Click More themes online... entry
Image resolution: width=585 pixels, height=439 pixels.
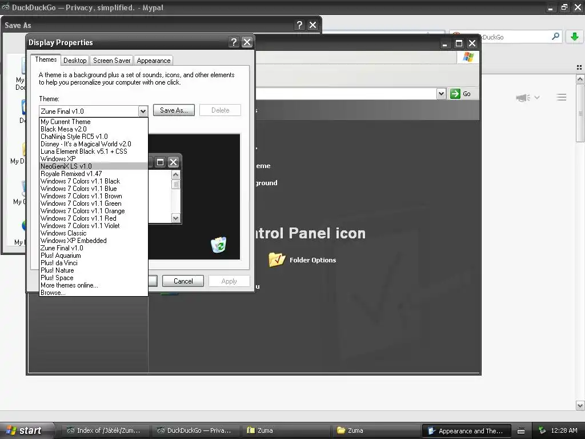click(93, 286)
